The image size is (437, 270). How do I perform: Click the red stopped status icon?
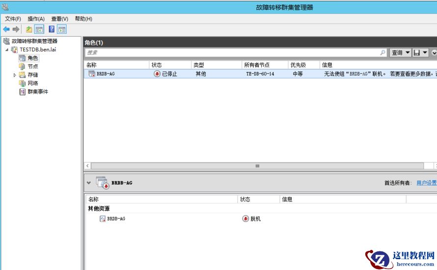click(157, 74)
